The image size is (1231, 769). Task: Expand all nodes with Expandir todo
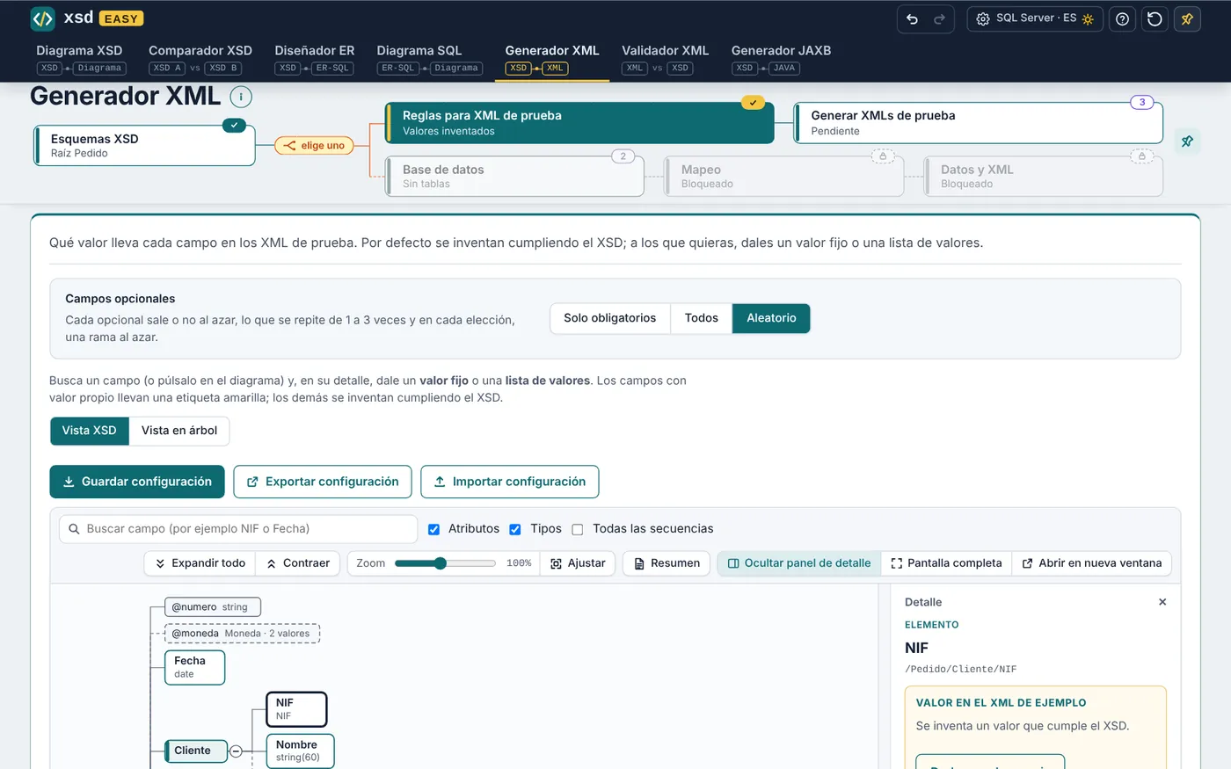coord(200,563)
